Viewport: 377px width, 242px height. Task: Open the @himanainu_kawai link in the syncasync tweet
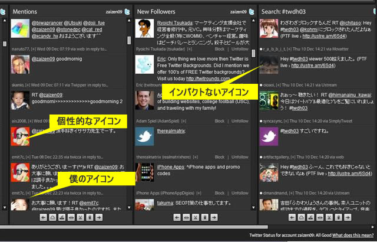point(349,95)
